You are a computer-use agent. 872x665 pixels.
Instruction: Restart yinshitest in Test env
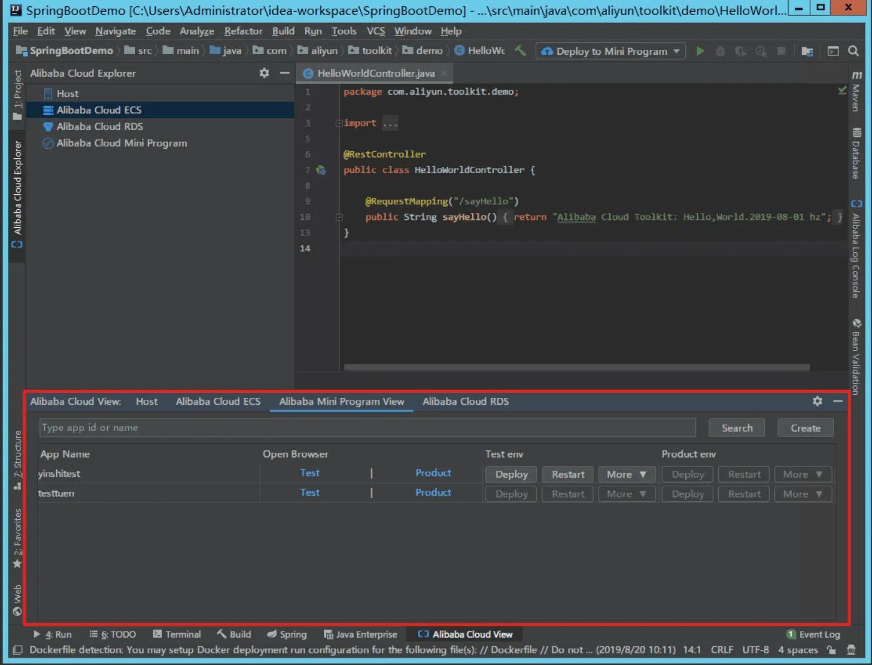click(568, 474)
